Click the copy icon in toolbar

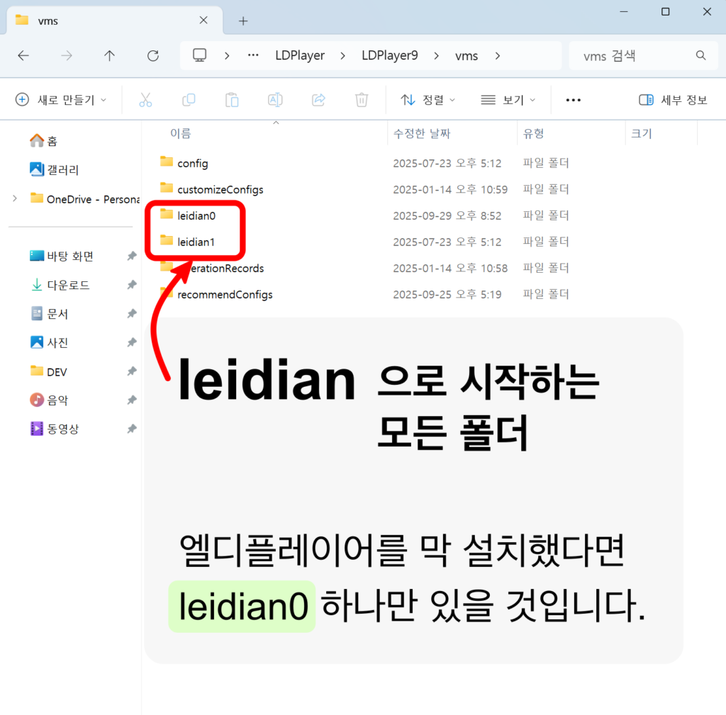coord(189,100)
